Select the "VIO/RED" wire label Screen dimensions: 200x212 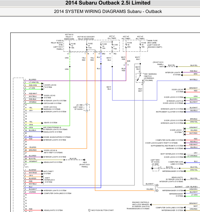[32, 192]
